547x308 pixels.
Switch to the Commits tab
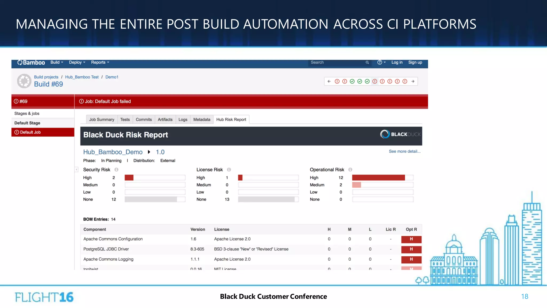pyautogui.click(x=144, y=120)
